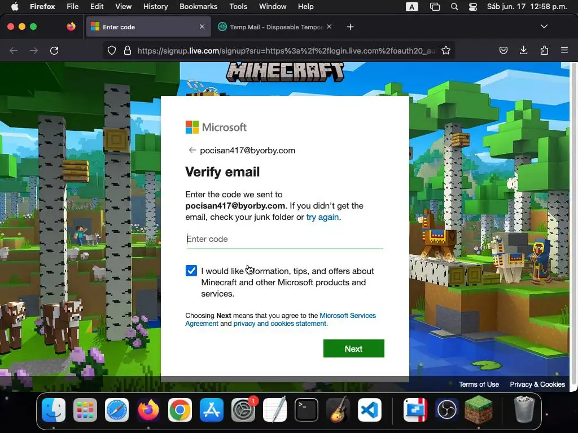Open the Firefox downloads panel

tap(523, 50)
